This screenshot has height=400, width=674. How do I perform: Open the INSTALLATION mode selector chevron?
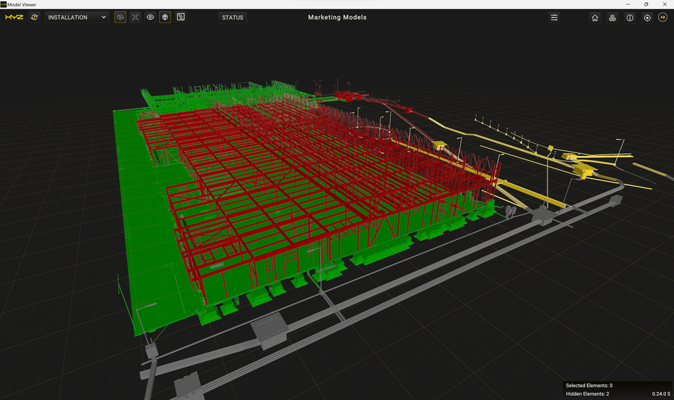pos(103,17)
